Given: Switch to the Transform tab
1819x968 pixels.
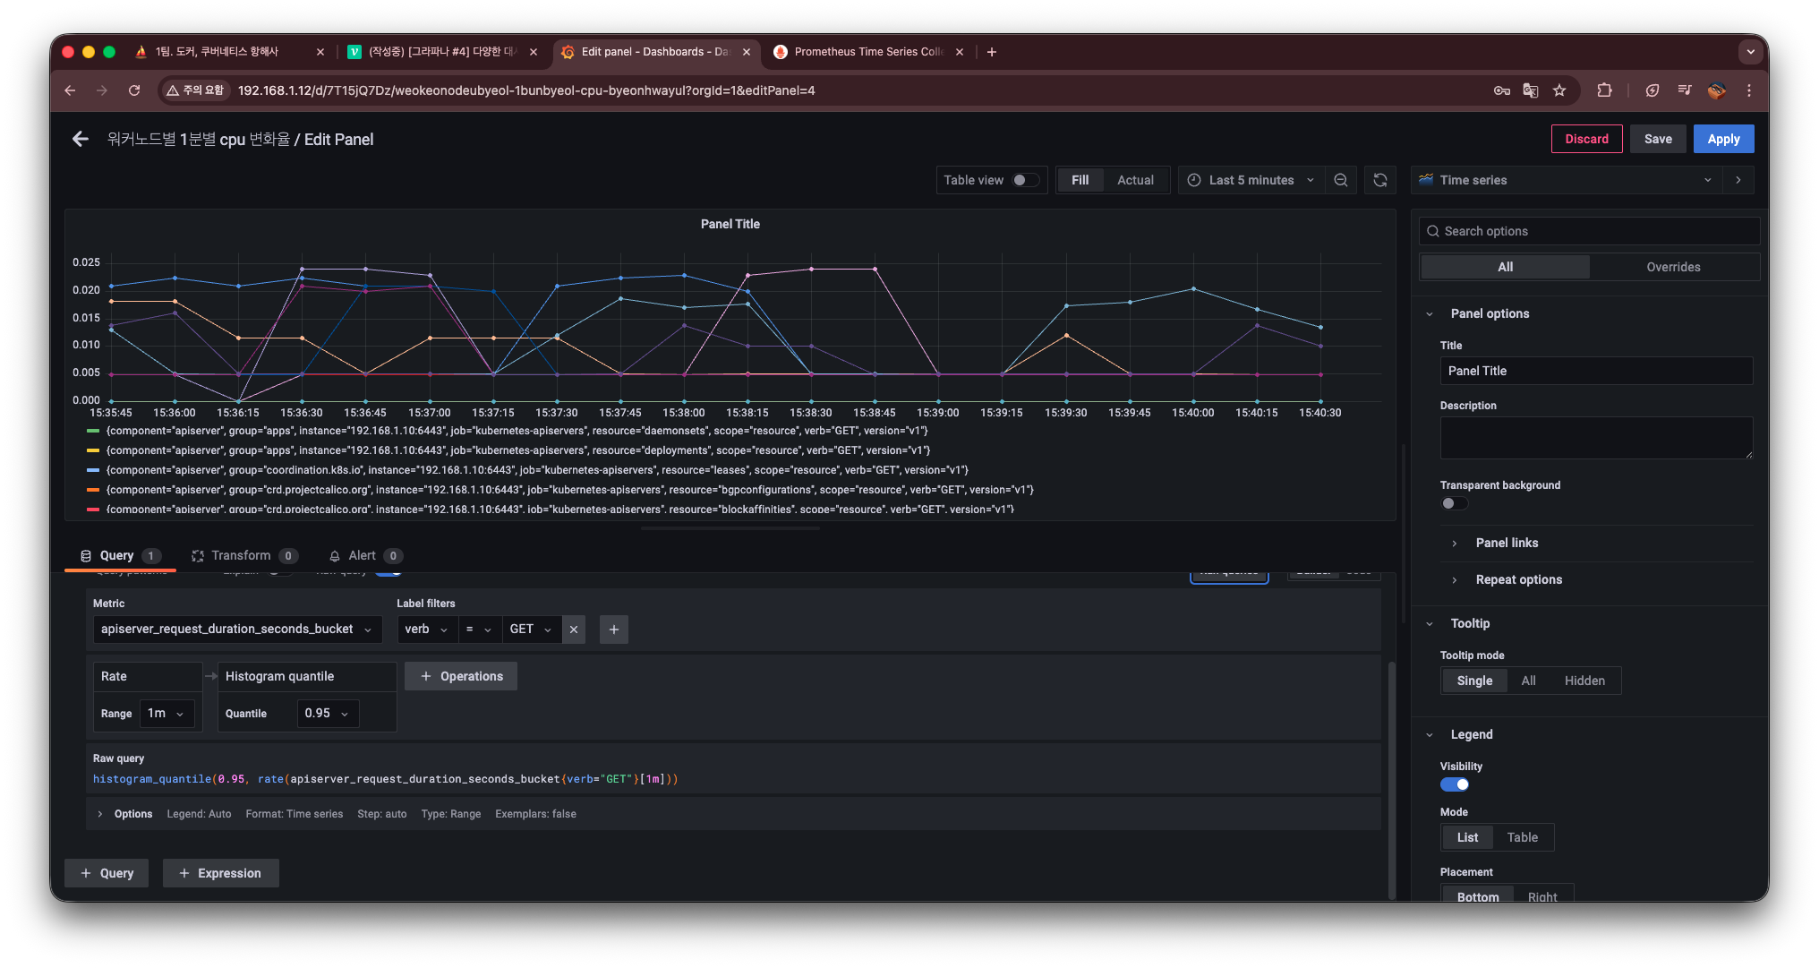Looking at the screenshot, I should [x=241, y=555].
